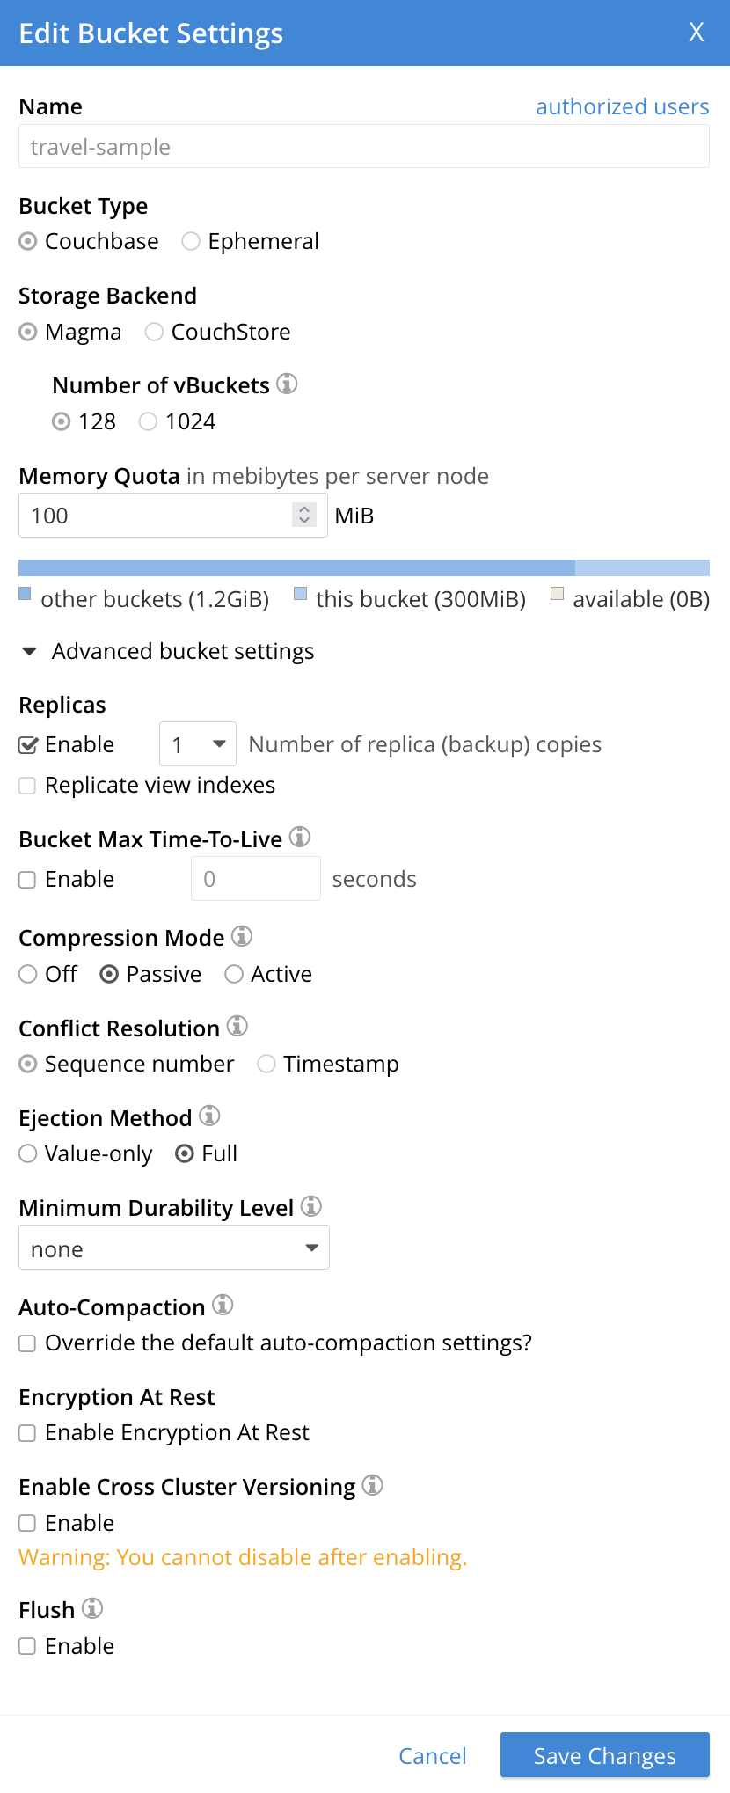
Task: Click the Save Changes button
Action: click(604, 1755)
